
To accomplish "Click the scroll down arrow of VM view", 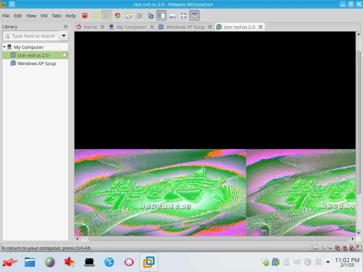I will [x=358, y=233].
